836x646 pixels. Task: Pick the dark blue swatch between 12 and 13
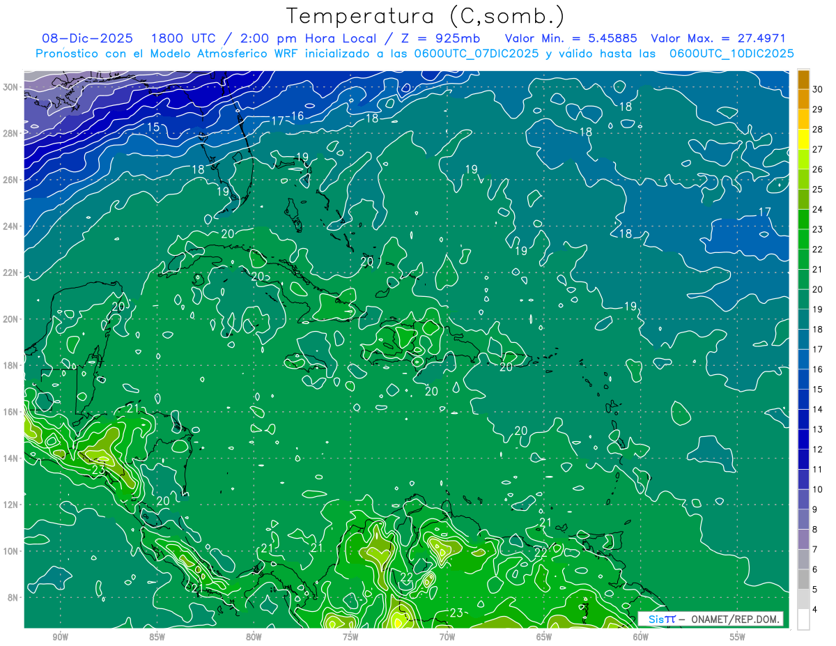(803, 439)
